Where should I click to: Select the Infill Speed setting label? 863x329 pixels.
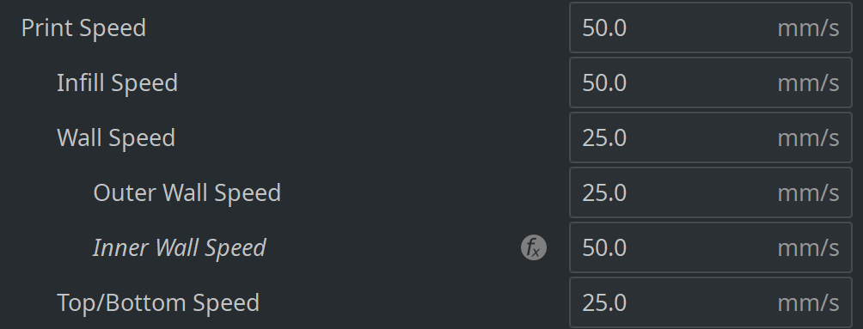pos(117,83)
